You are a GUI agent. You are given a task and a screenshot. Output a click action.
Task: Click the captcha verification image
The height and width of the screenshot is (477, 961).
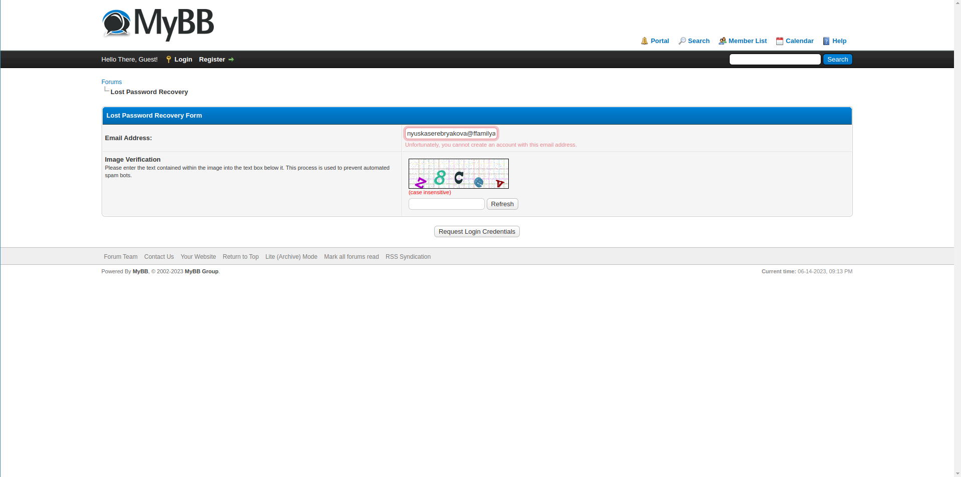(x=458, y=174)
